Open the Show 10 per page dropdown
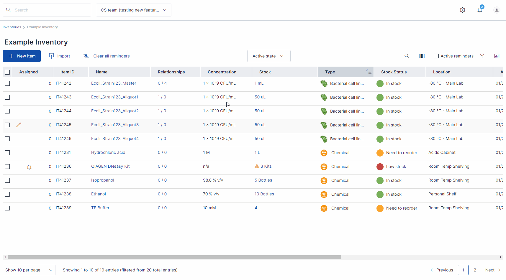The height and width of the screenshot is (280, 506). (x=29, y=270)
